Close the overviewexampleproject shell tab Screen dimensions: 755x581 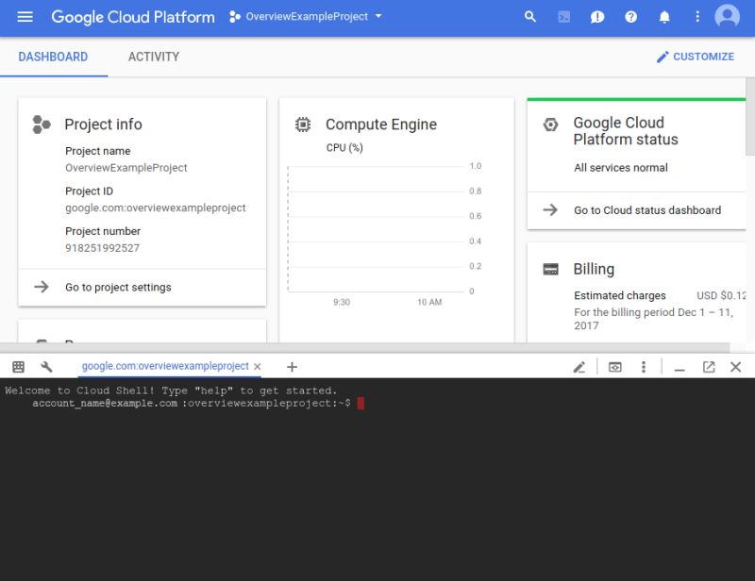[x=258, y=366]
